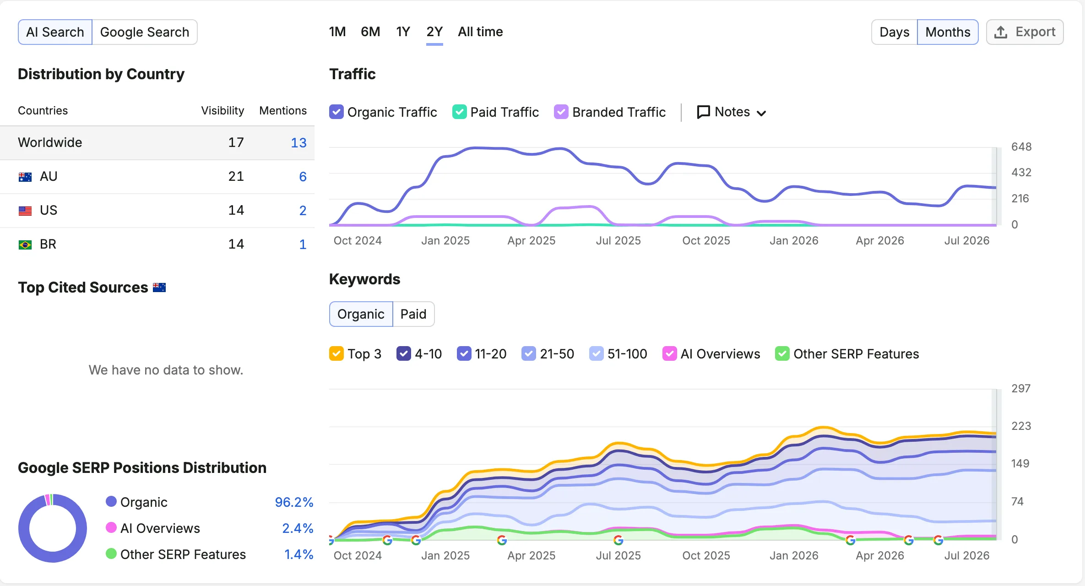Click the SERP positions donut chart

(x=53, y=528)
